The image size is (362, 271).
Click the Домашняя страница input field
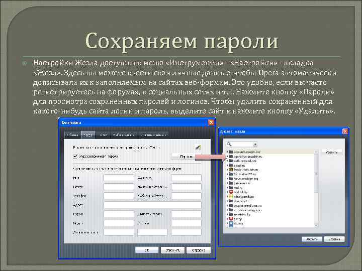(x=186, y=187)
